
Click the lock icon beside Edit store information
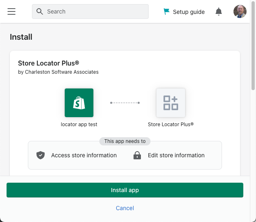pos(137,155)
